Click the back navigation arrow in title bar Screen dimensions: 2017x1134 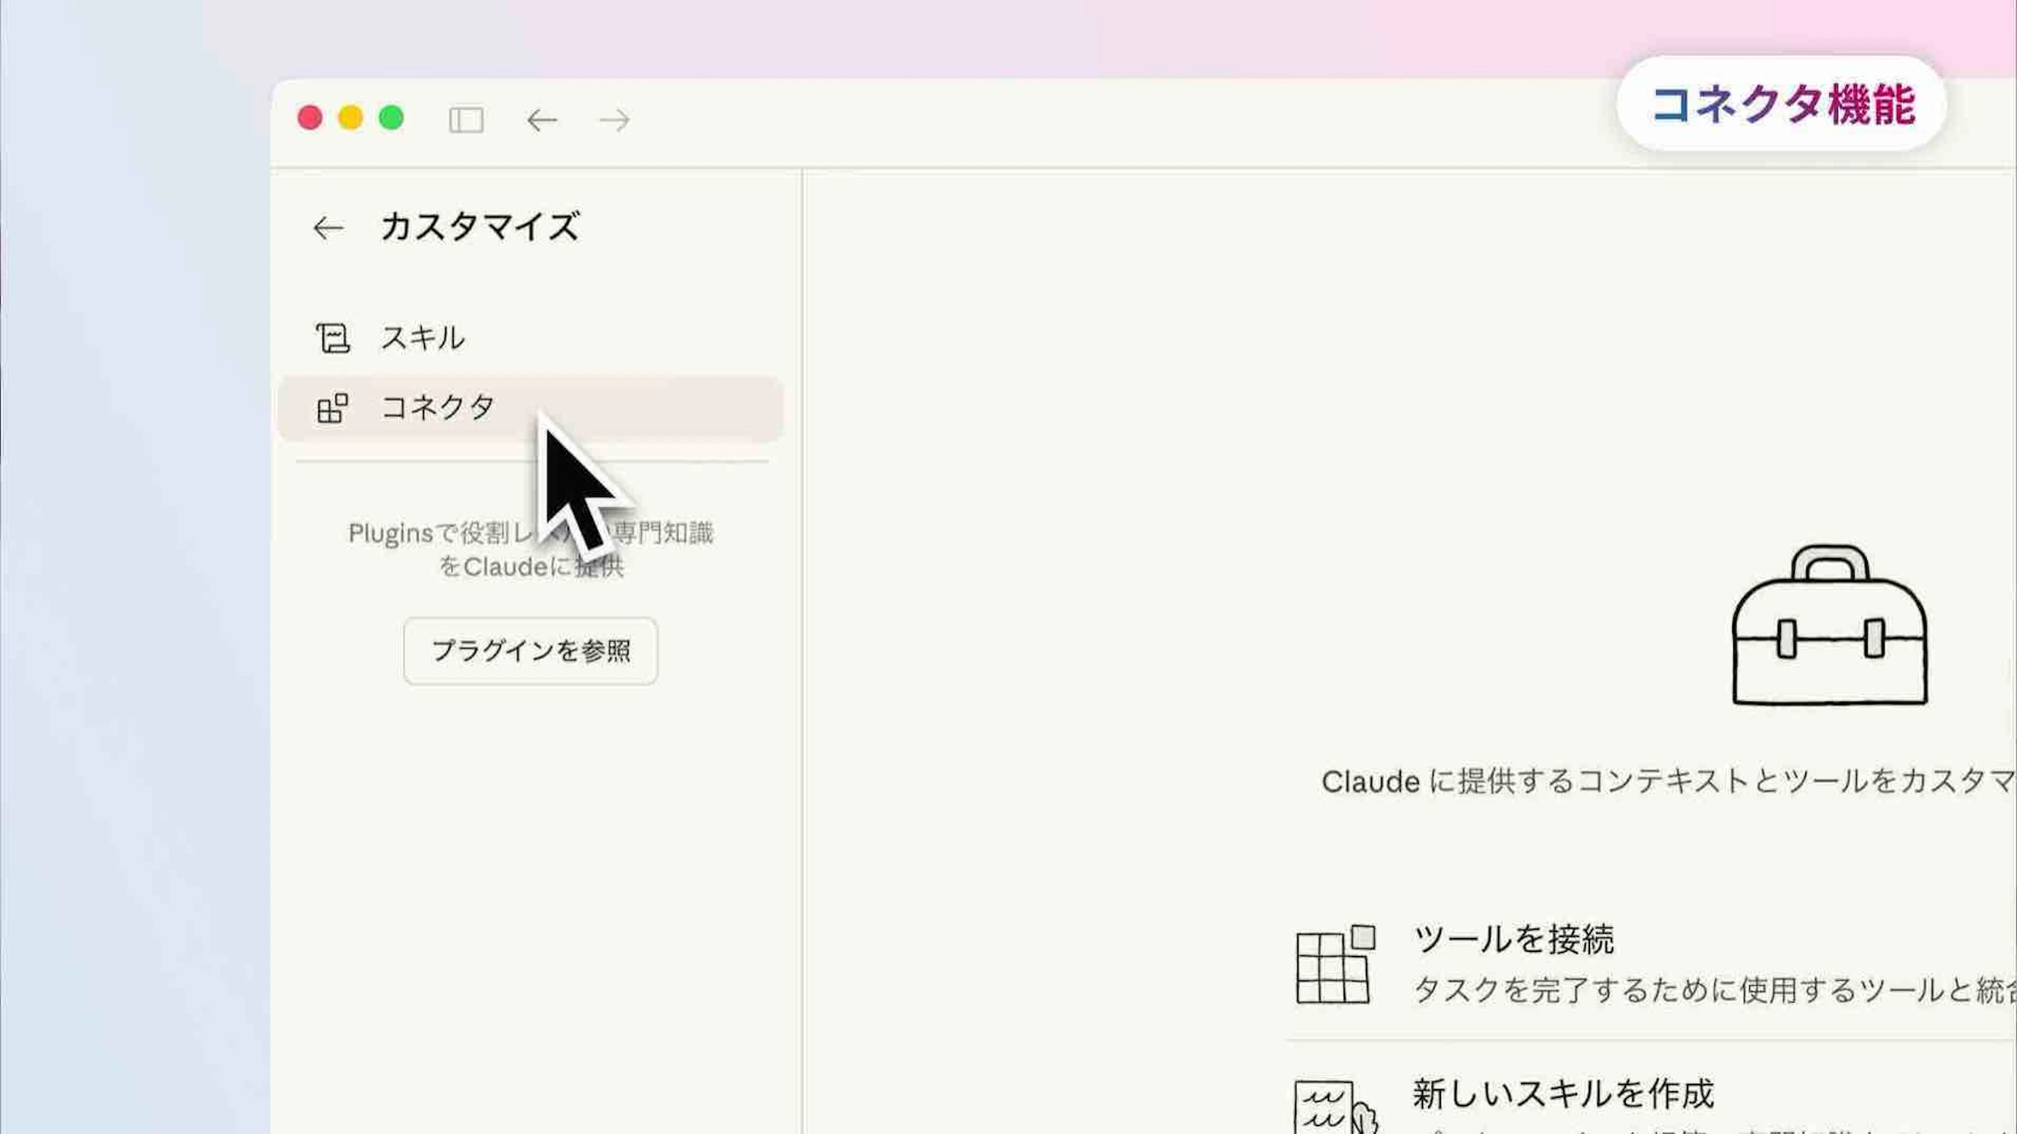[542, 120]
